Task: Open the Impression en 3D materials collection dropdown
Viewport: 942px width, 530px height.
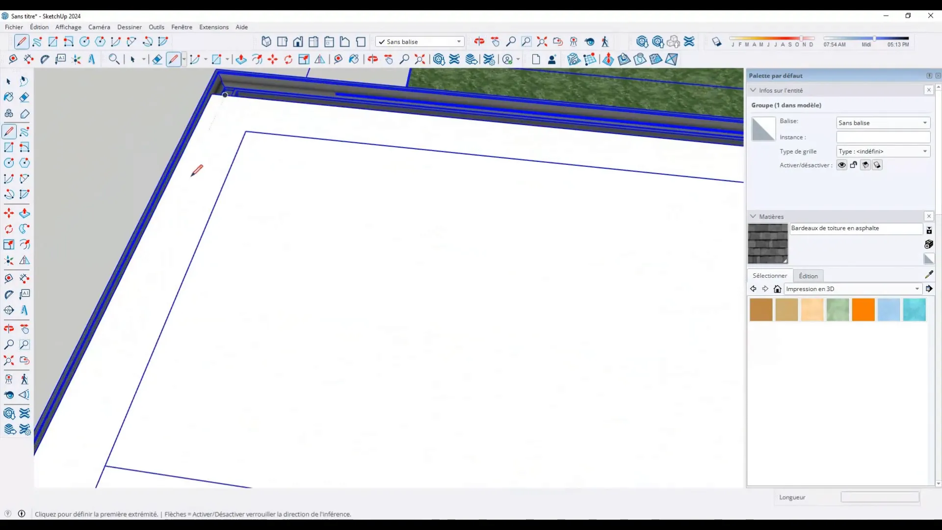Action: pyautogui.click(x=853, y=289)
